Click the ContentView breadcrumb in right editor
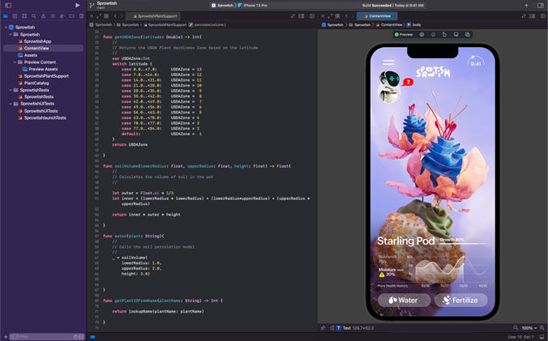This screenshot has width=548, height=341. point(389,25)
